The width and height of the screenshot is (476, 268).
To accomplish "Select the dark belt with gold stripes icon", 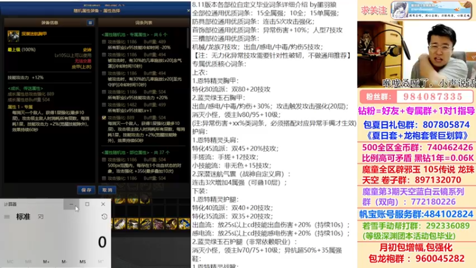I will coord(145,224).
